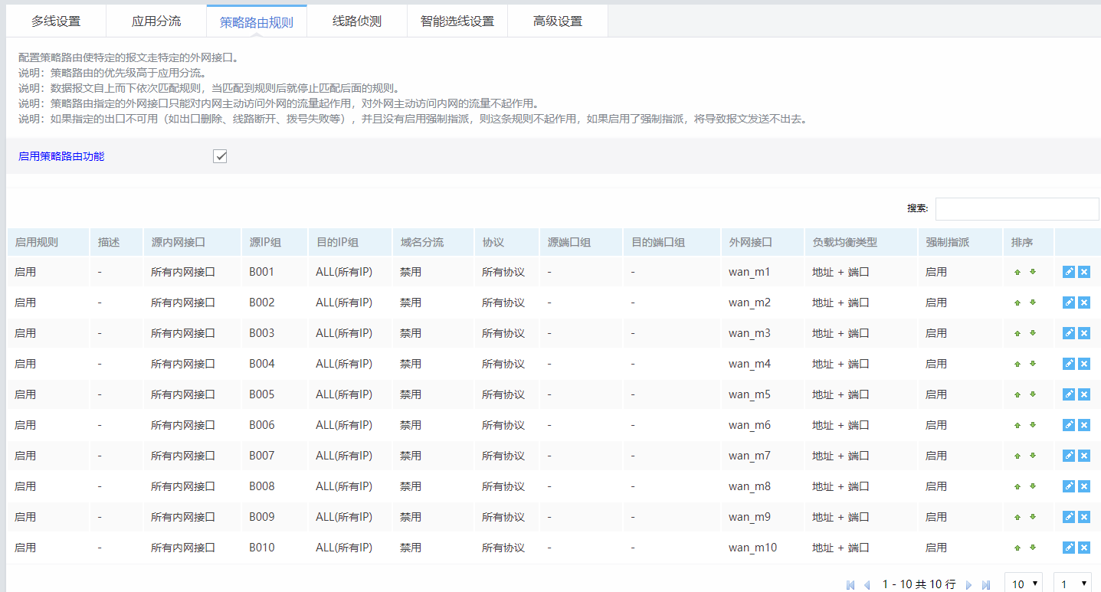Switch to the 智能选线设置 tab
Viewport: 1101px width, 592px height.
tap(457, 21)
